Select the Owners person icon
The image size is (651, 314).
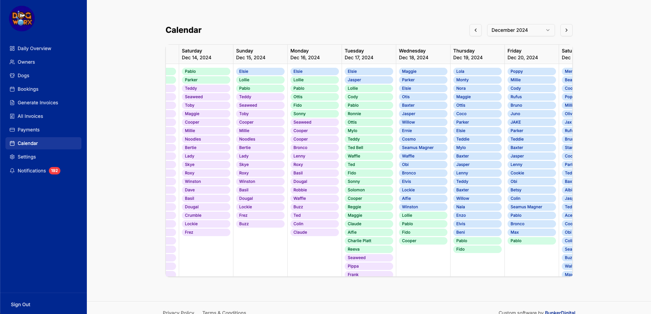[12, 62]
